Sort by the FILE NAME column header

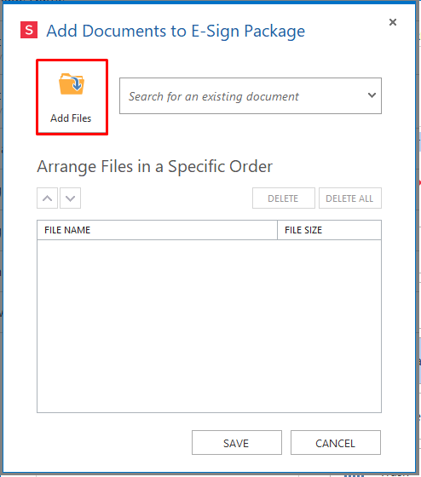click(157, 230)
